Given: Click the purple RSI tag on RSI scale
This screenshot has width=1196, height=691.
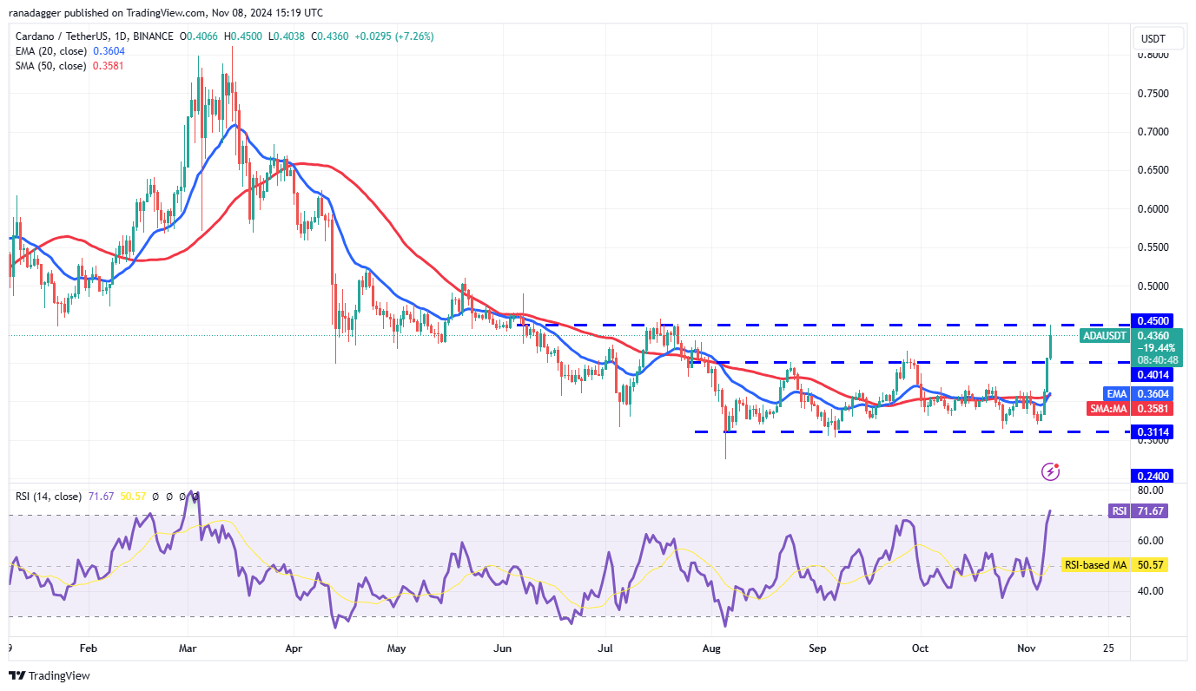Looking at the screenshot, I should pos(1119,510).
